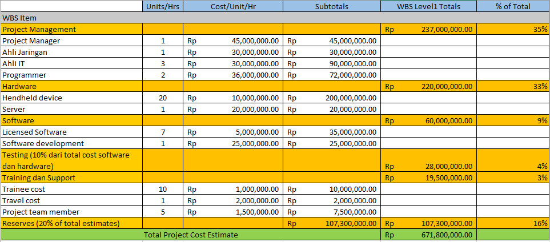Select the Server row label
The height and width of the screenshot is (242, 550).
71,109
